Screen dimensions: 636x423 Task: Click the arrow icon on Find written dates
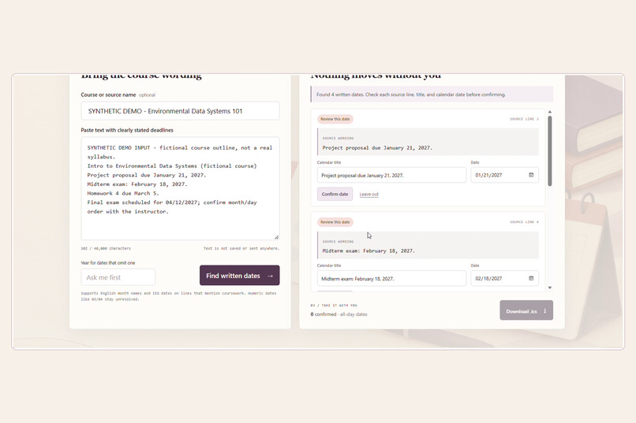270,276
